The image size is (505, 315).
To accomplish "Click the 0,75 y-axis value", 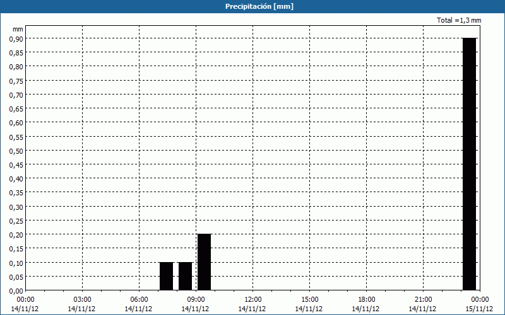I will tap(16, 81).
